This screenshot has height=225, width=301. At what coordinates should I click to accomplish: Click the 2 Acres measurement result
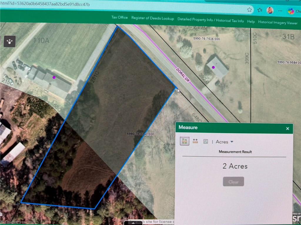tap(235, 166)
